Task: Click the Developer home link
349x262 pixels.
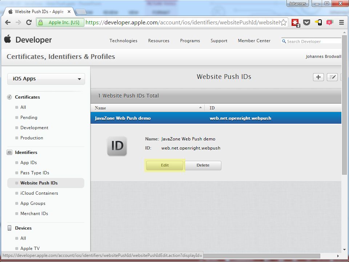Action: point(33,40)
